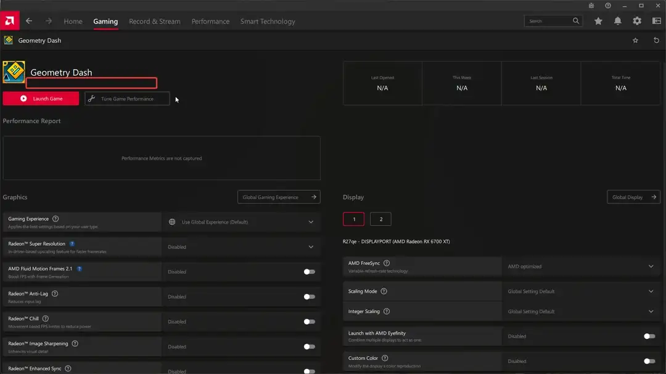Switch to the Gaming tab
Image resolution: width=666 pixels, height=374 pixels.
pyautogui.click(x=105, y=21)
